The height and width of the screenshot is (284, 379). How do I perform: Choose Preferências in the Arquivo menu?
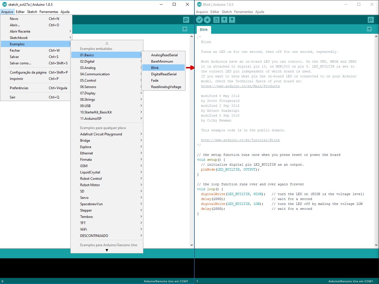pyautogui.click(x=19, y=88)
